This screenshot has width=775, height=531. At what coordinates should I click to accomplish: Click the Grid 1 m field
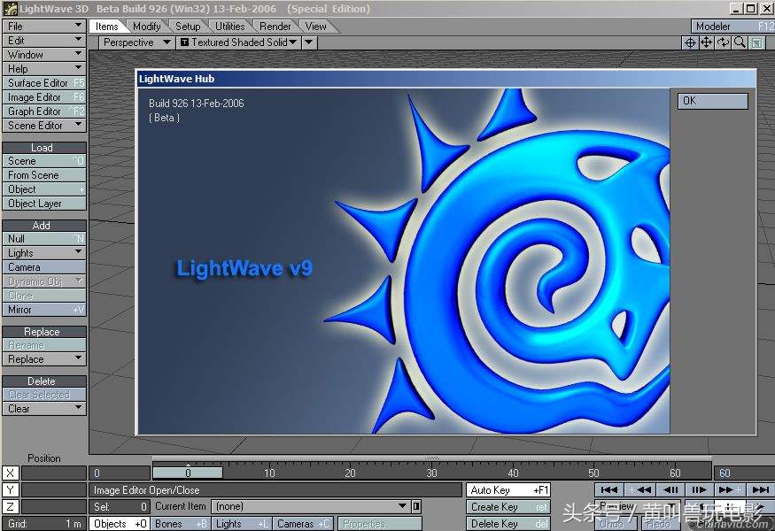click(44, 524)
